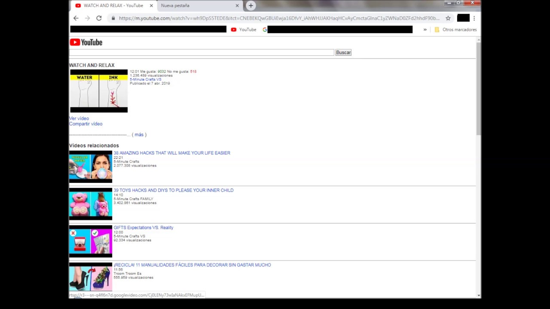This screenshot has height=309, width=550.
Task: Minimize the Chrome window
Action: pyautogui.click(x=449, y=3)
